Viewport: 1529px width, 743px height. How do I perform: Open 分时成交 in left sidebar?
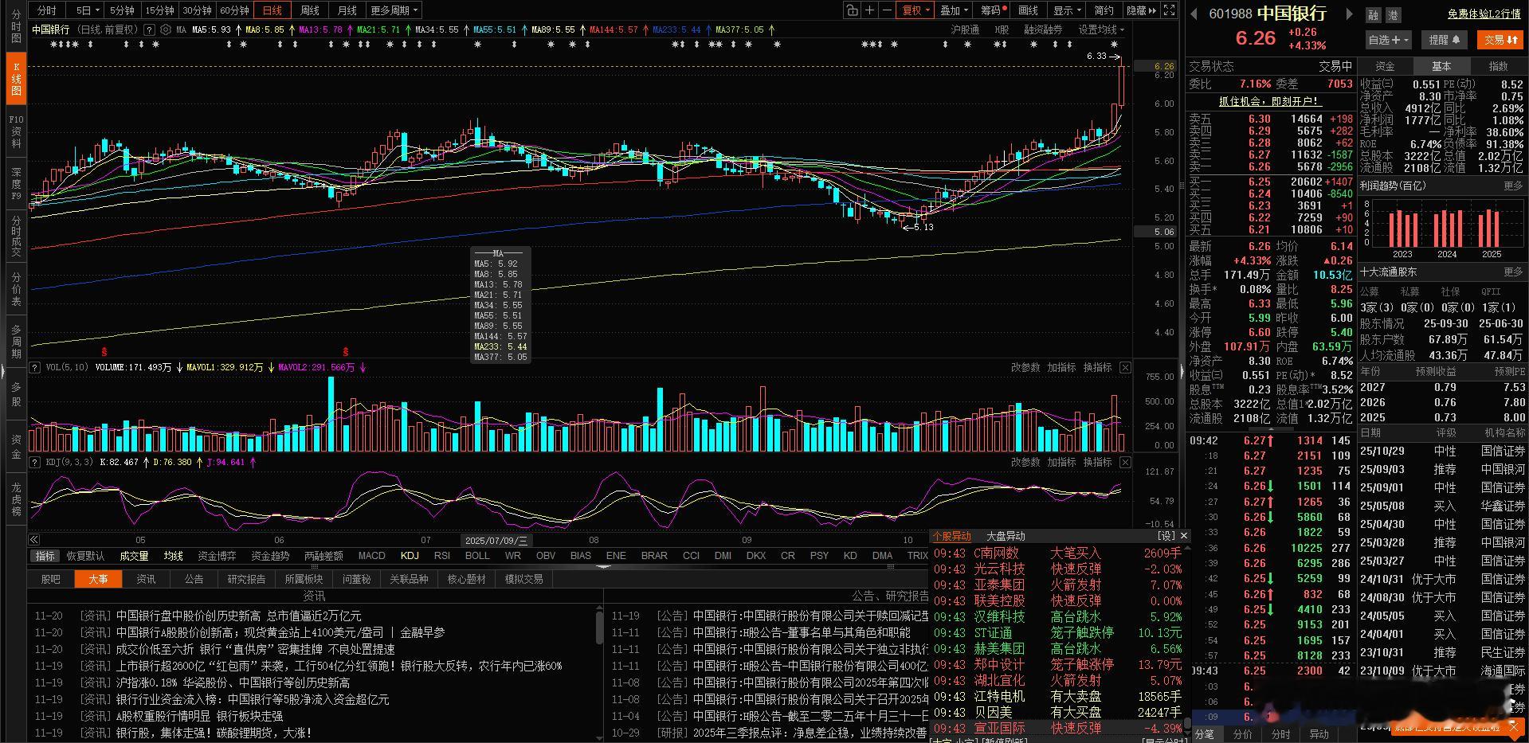(16, 236)
